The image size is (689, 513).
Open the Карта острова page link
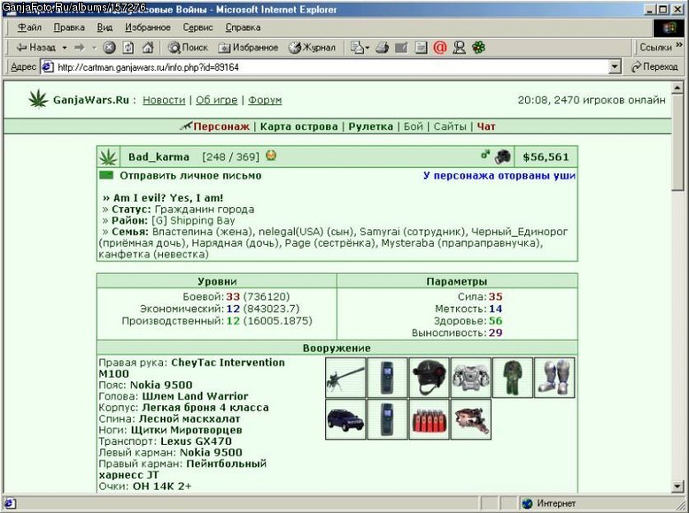click(x=298, y=126)
